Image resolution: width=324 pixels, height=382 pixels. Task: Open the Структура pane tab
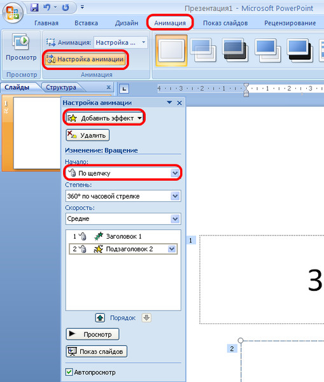[61, 87]
